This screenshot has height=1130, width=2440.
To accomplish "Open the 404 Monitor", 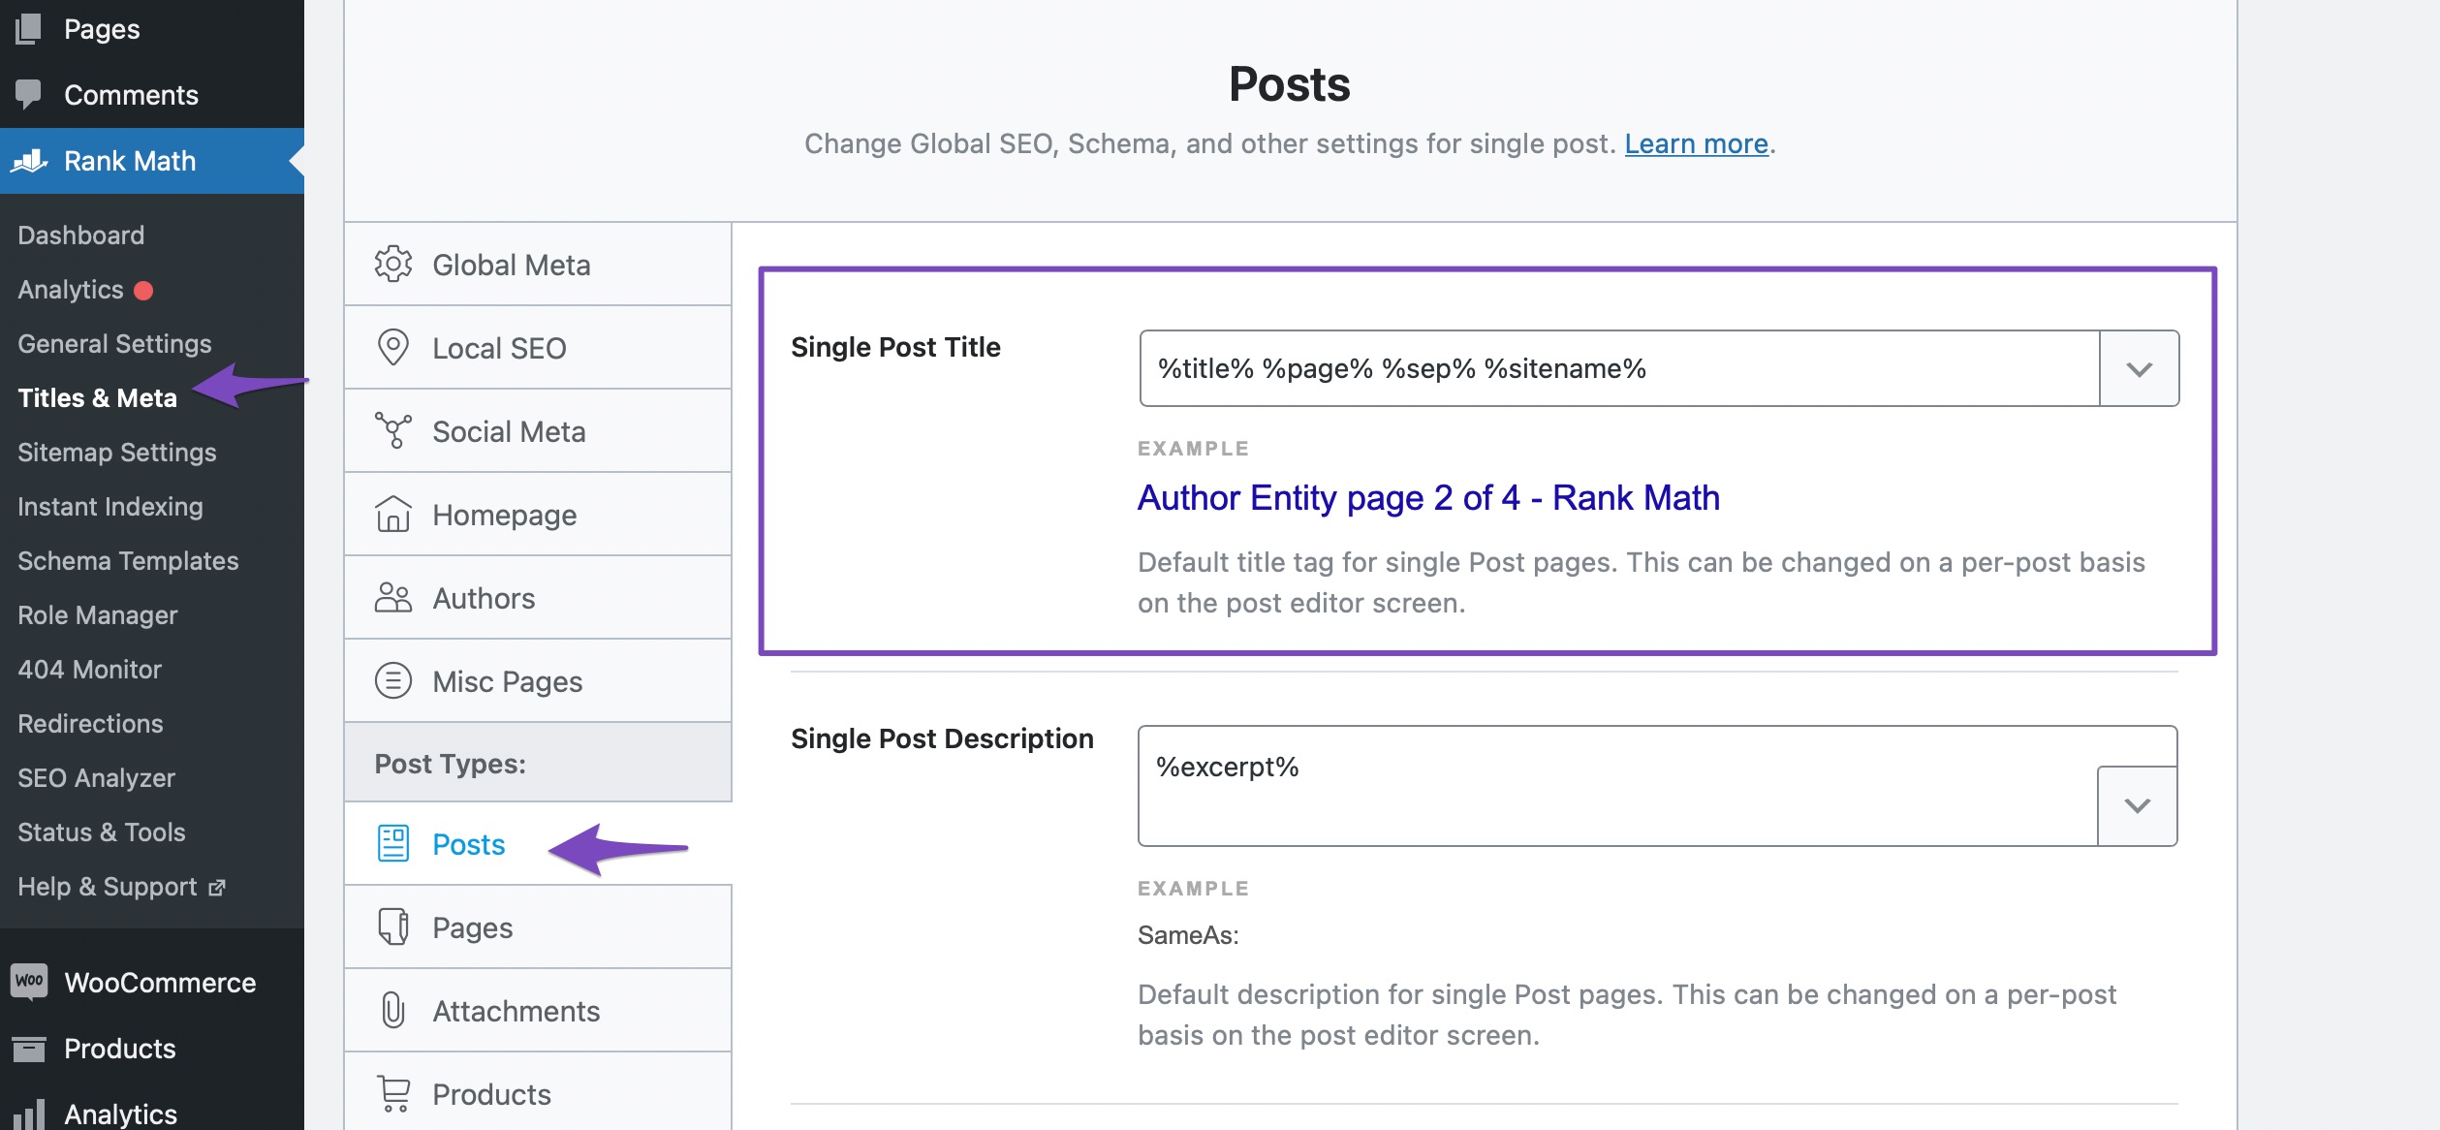I will (x=89, y=670).
